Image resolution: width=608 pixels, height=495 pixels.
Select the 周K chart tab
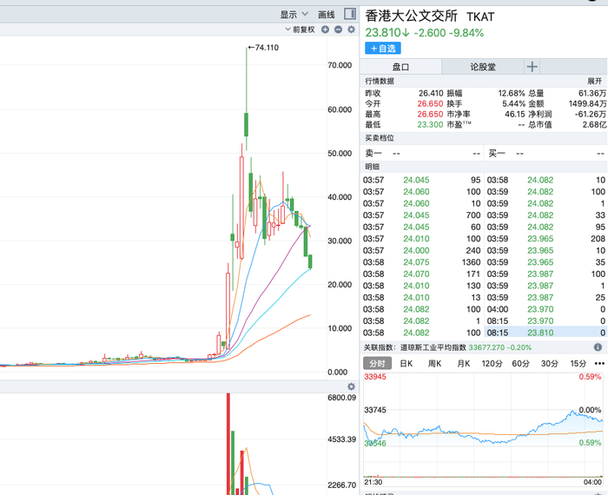point(434,364)
